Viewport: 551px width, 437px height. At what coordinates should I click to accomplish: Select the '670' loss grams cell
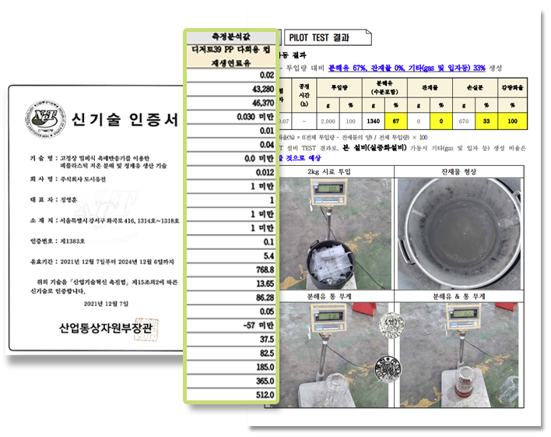[464, 121]
